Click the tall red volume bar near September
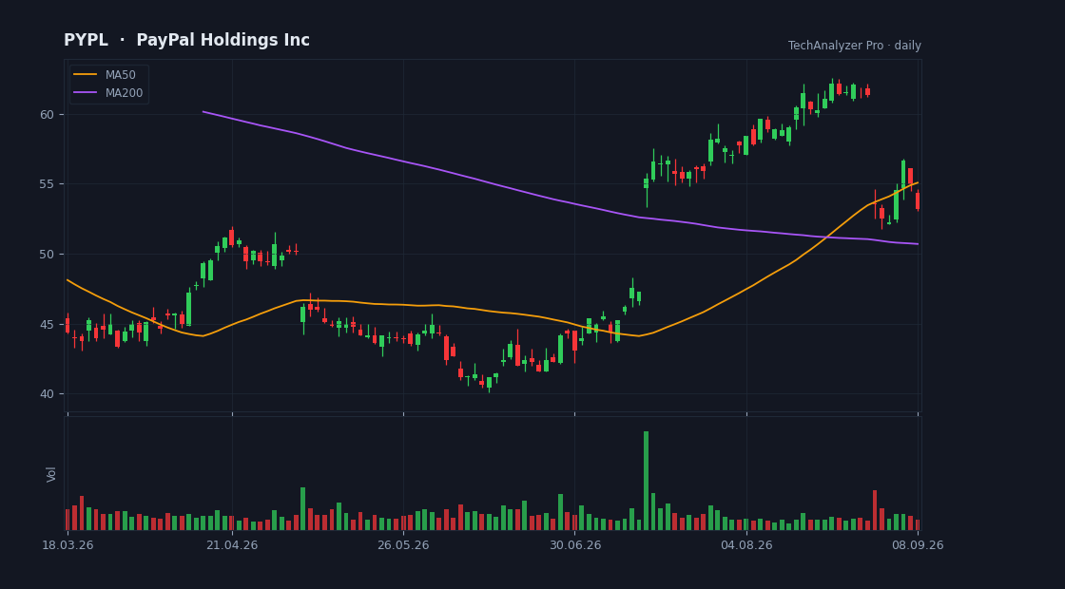Viewport: 1065px width, 589px height. coord(875,510)
